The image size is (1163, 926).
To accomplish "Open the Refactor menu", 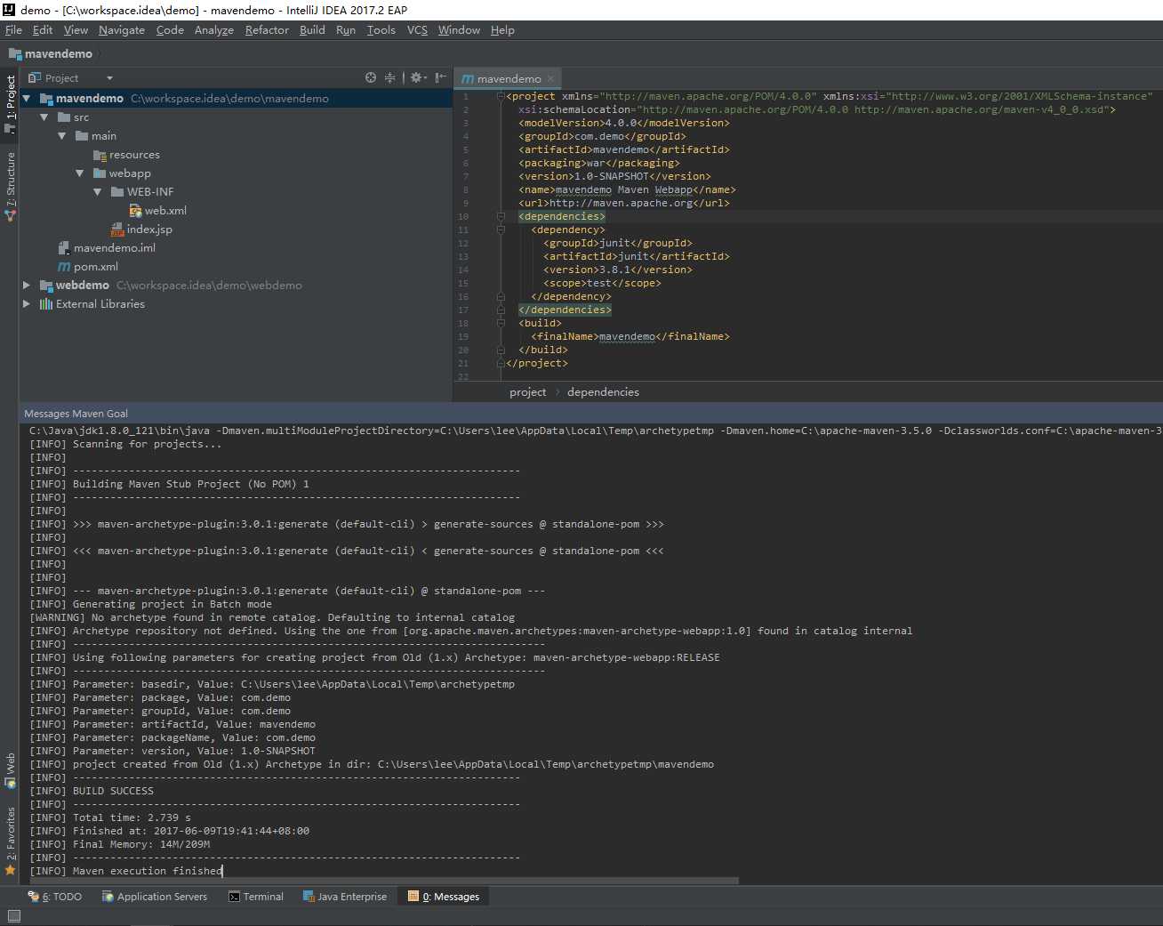I will coord(267,30).
